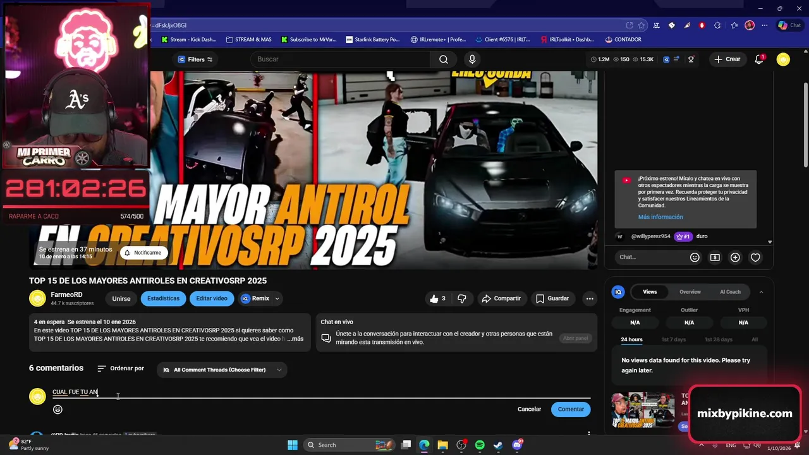Select the 1st 28 days tab
The image size is (809, 455).
tap(719, 340)
